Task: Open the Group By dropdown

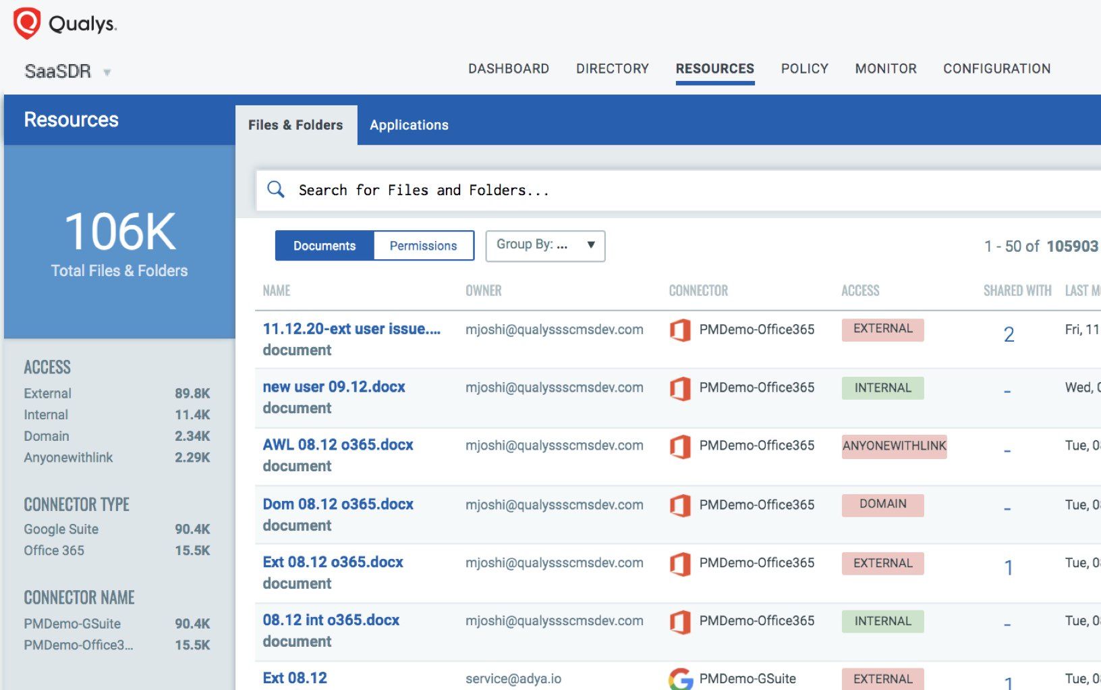Action: tap(544, 245)
